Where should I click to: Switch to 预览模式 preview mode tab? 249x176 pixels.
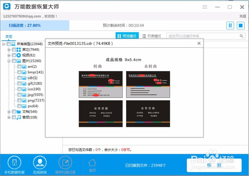pos(127,36)
